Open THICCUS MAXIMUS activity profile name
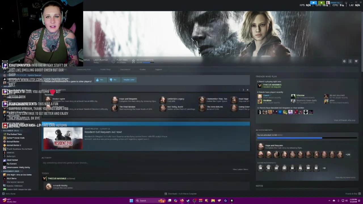This screenshot has height=204, width=363. click(x=57, y=178)
